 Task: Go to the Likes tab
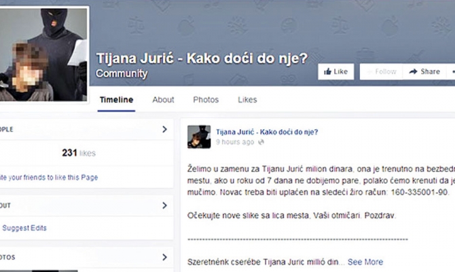247,99
